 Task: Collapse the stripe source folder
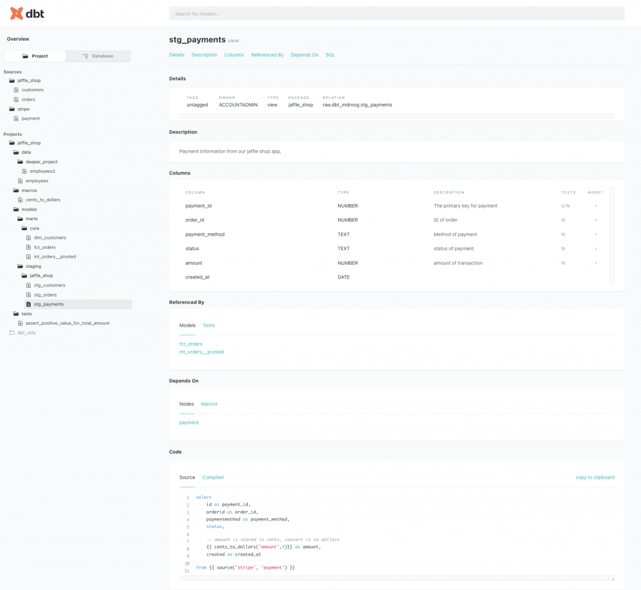point(12,109)
